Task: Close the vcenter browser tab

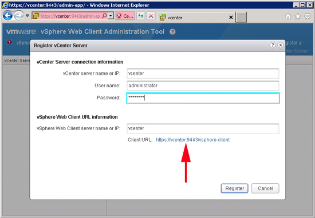Action: [231, 18]
